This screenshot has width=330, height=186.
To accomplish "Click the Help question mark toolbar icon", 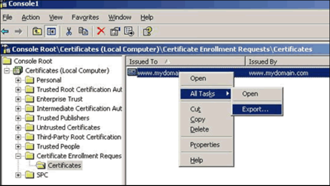I will (147, 32).
